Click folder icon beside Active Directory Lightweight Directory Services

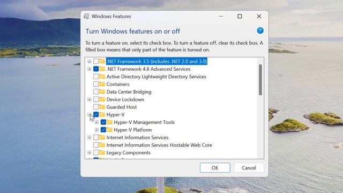pos(102,77)
